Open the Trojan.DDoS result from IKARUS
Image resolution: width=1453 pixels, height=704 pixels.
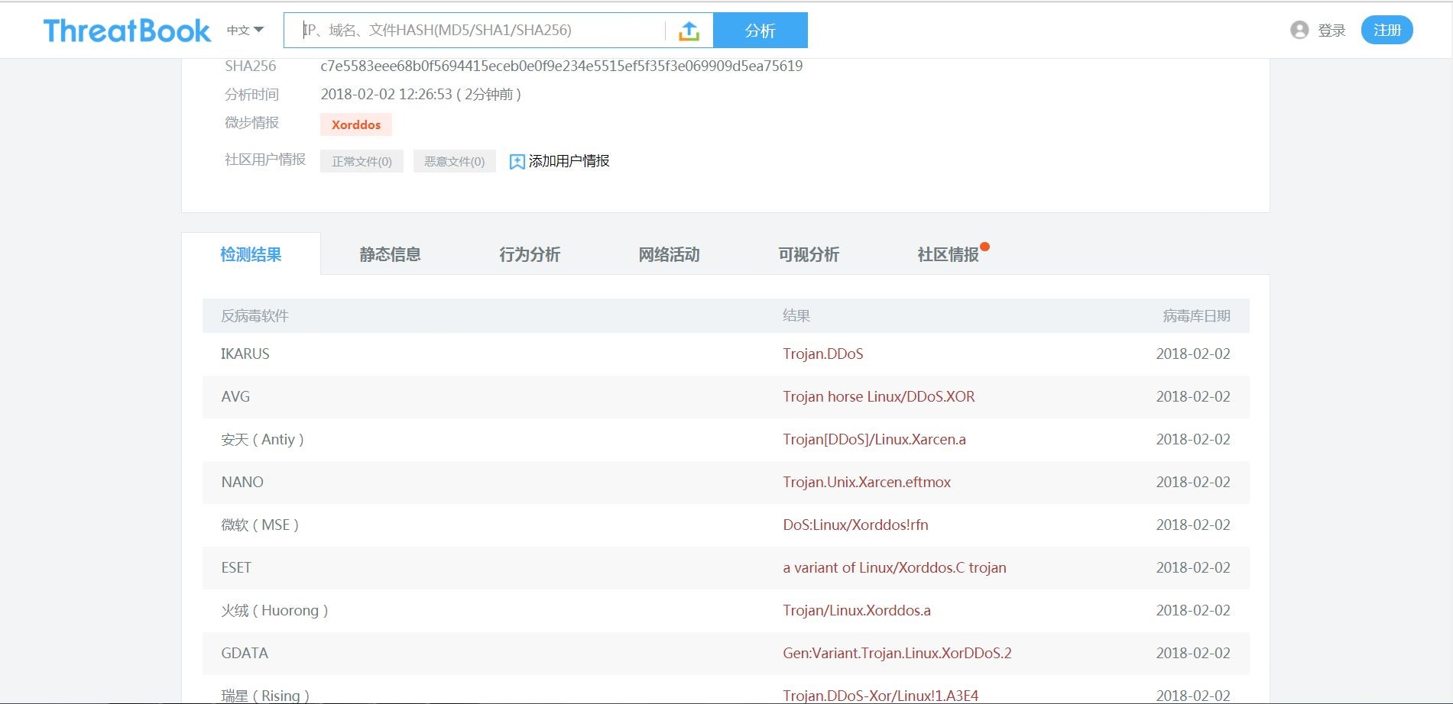point(823,354)
